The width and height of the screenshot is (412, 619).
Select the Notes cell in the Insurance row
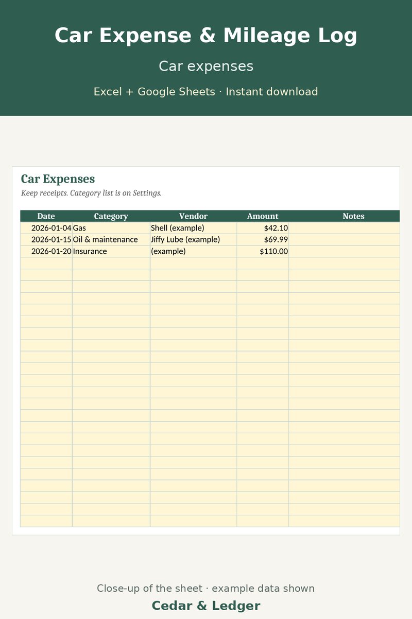coord(344,252)
